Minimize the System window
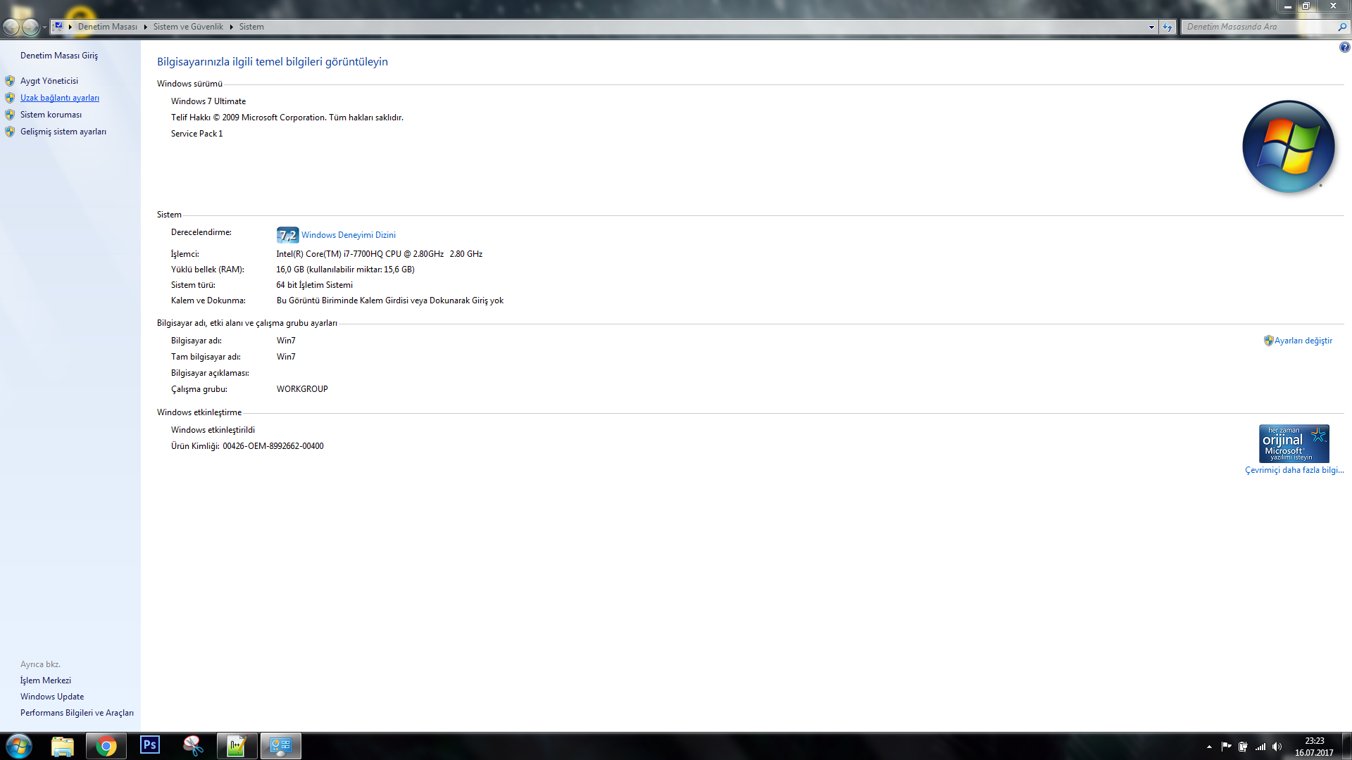The image size is (1352, 760). point(1287,6)
